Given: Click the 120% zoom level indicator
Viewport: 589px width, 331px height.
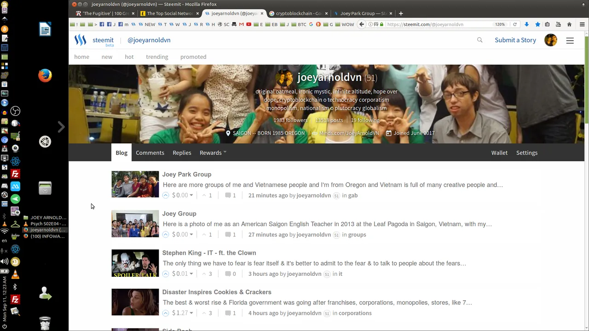Looking at the screenshot, I should click(x=500, y=24).
